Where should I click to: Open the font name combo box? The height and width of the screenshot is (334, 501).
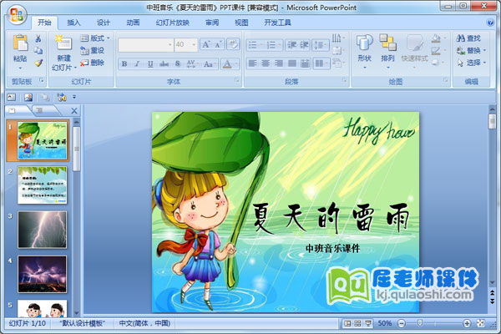pos(146,45)
